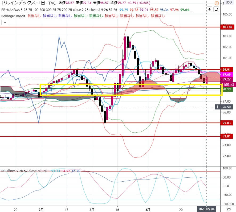Viewport: 236px width, 212px height.
Task: Click the 96.50 crosshair price label
Action: click(226, 107)
